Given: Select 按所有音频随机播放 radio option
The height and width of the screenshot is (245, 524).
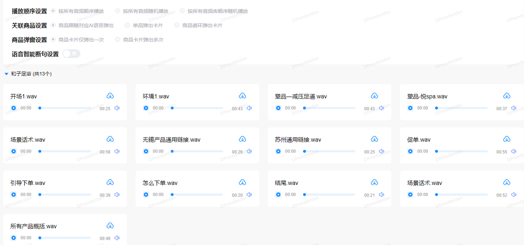Looking at the screenshot, I should pyautogui.click(x=118, y=11).
